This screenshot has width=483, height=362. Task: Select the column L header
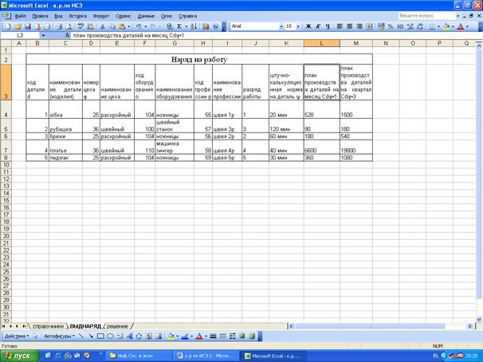(321, 43)
